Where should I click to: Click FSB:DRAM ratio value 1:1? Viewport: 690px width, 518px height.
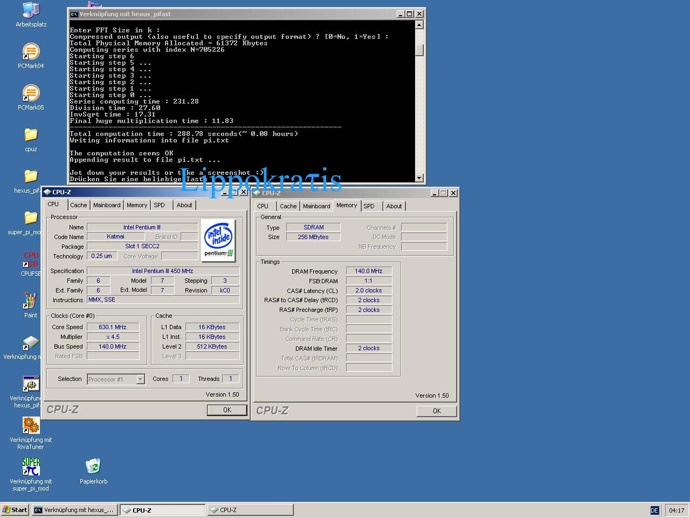pos(369,281)
